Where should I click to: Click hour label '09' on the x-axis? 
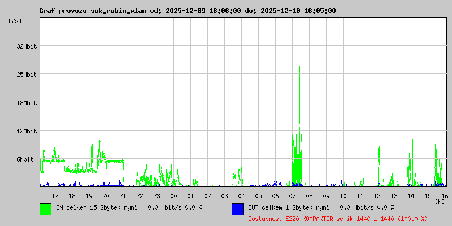pyautogui.click(x=326, y=196)
